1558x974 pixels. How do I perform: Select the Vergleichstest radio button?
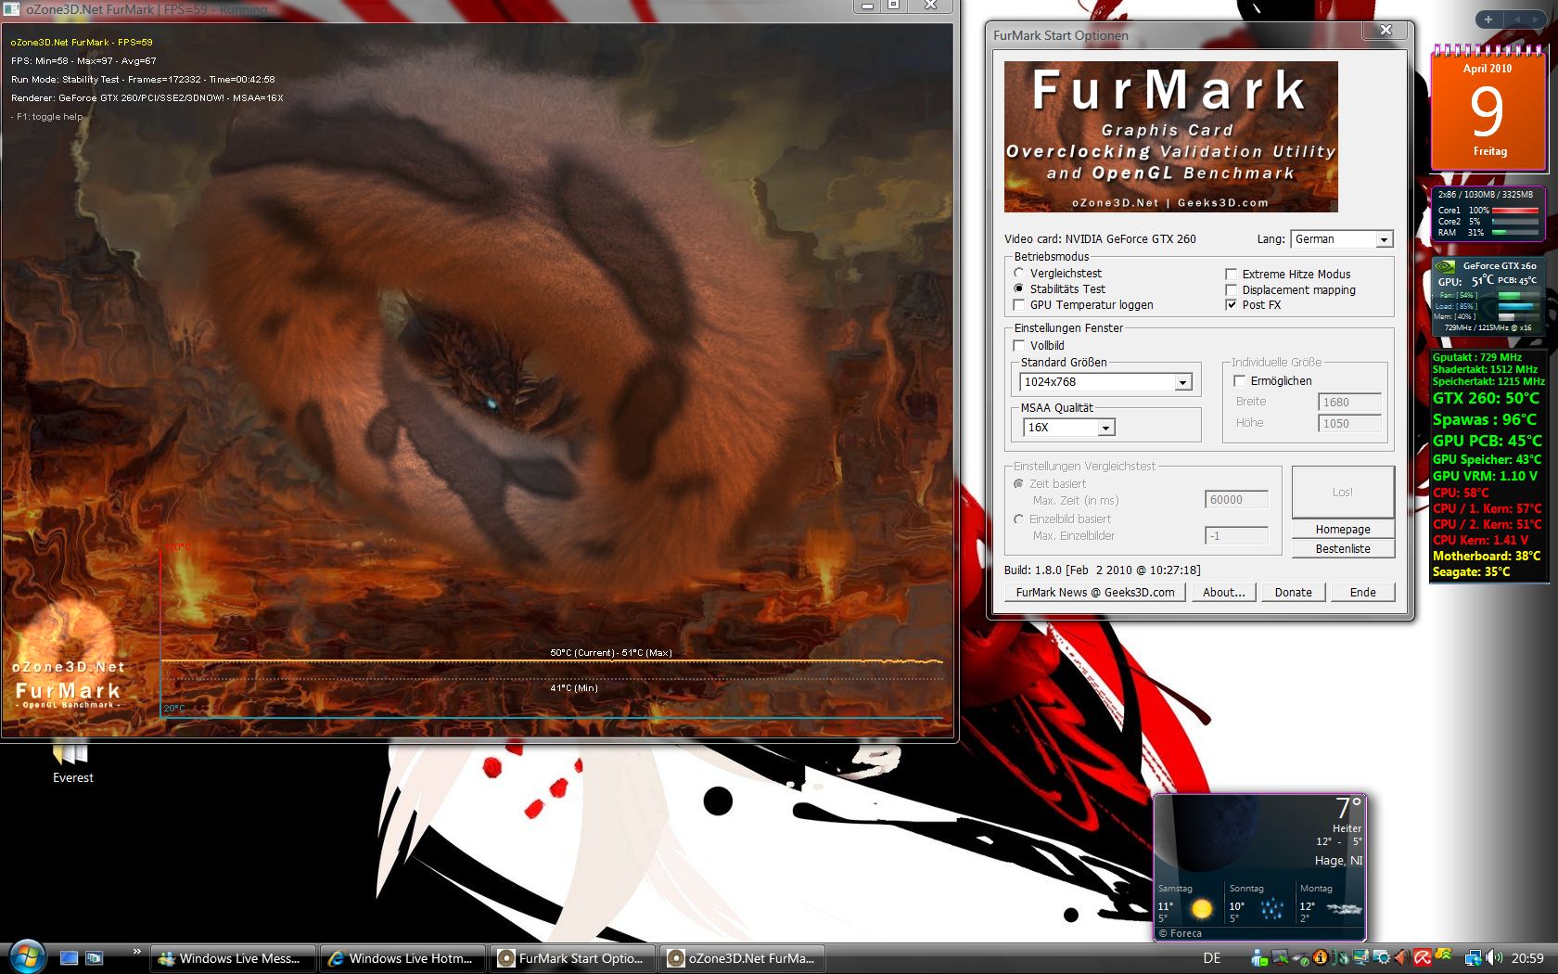pyautogui.click(x=1019, y=273)
